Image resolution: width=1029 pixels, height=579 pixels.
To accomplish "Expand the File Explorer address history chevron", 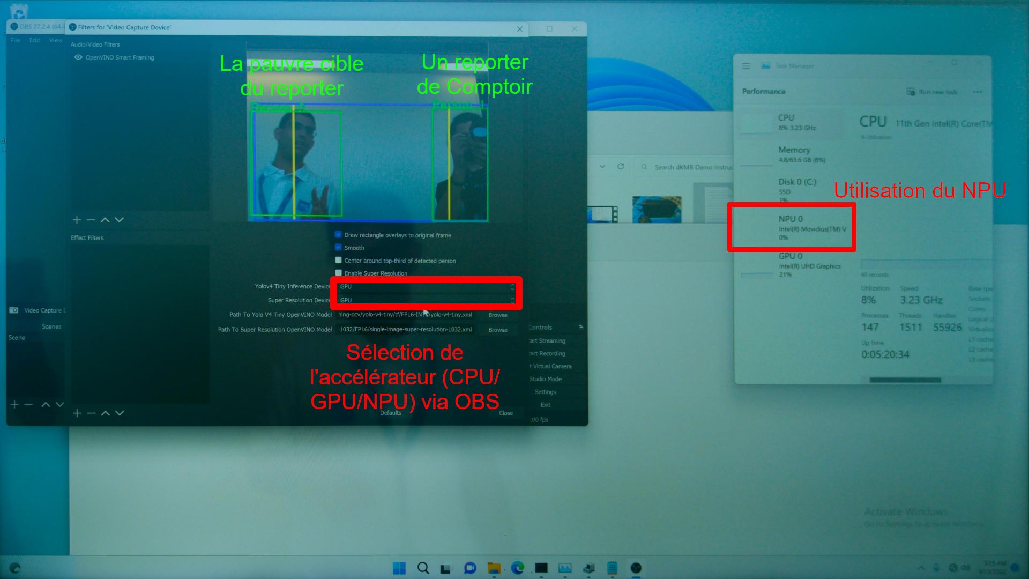I will point(602,167).
